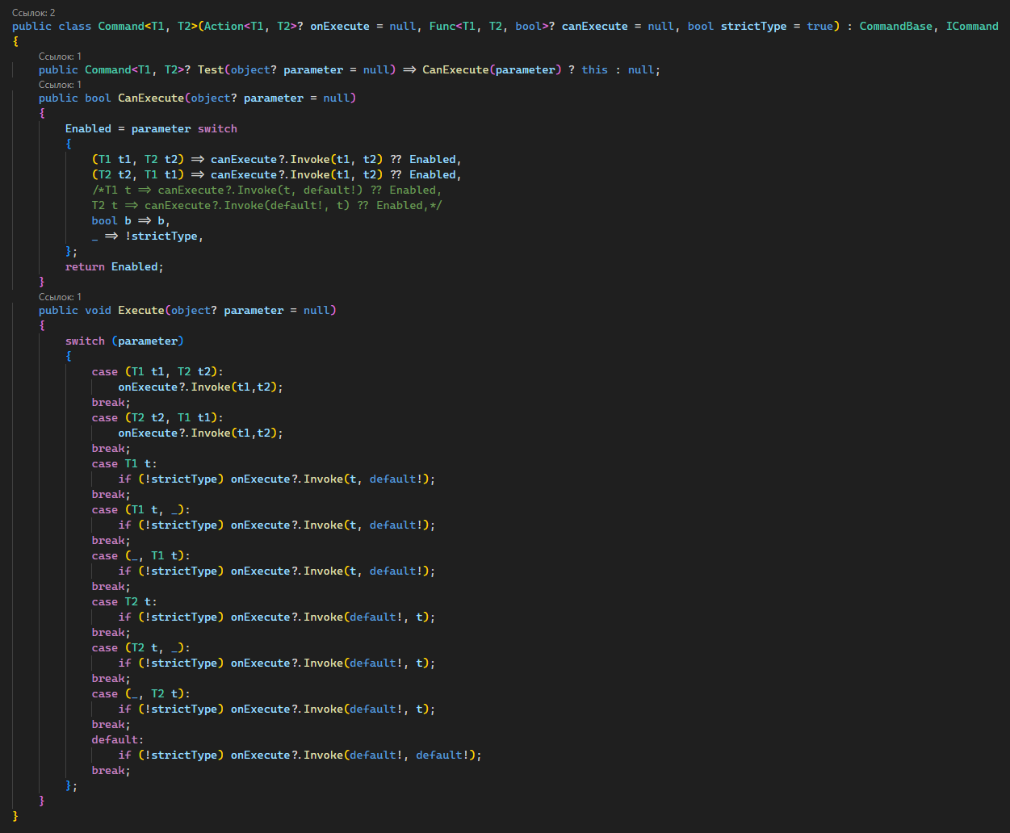Image resolution: width=1010 pixels, height=833 pixels.
Task: Click the "_ => !strictType," discard line
Action: coord(148,236)
